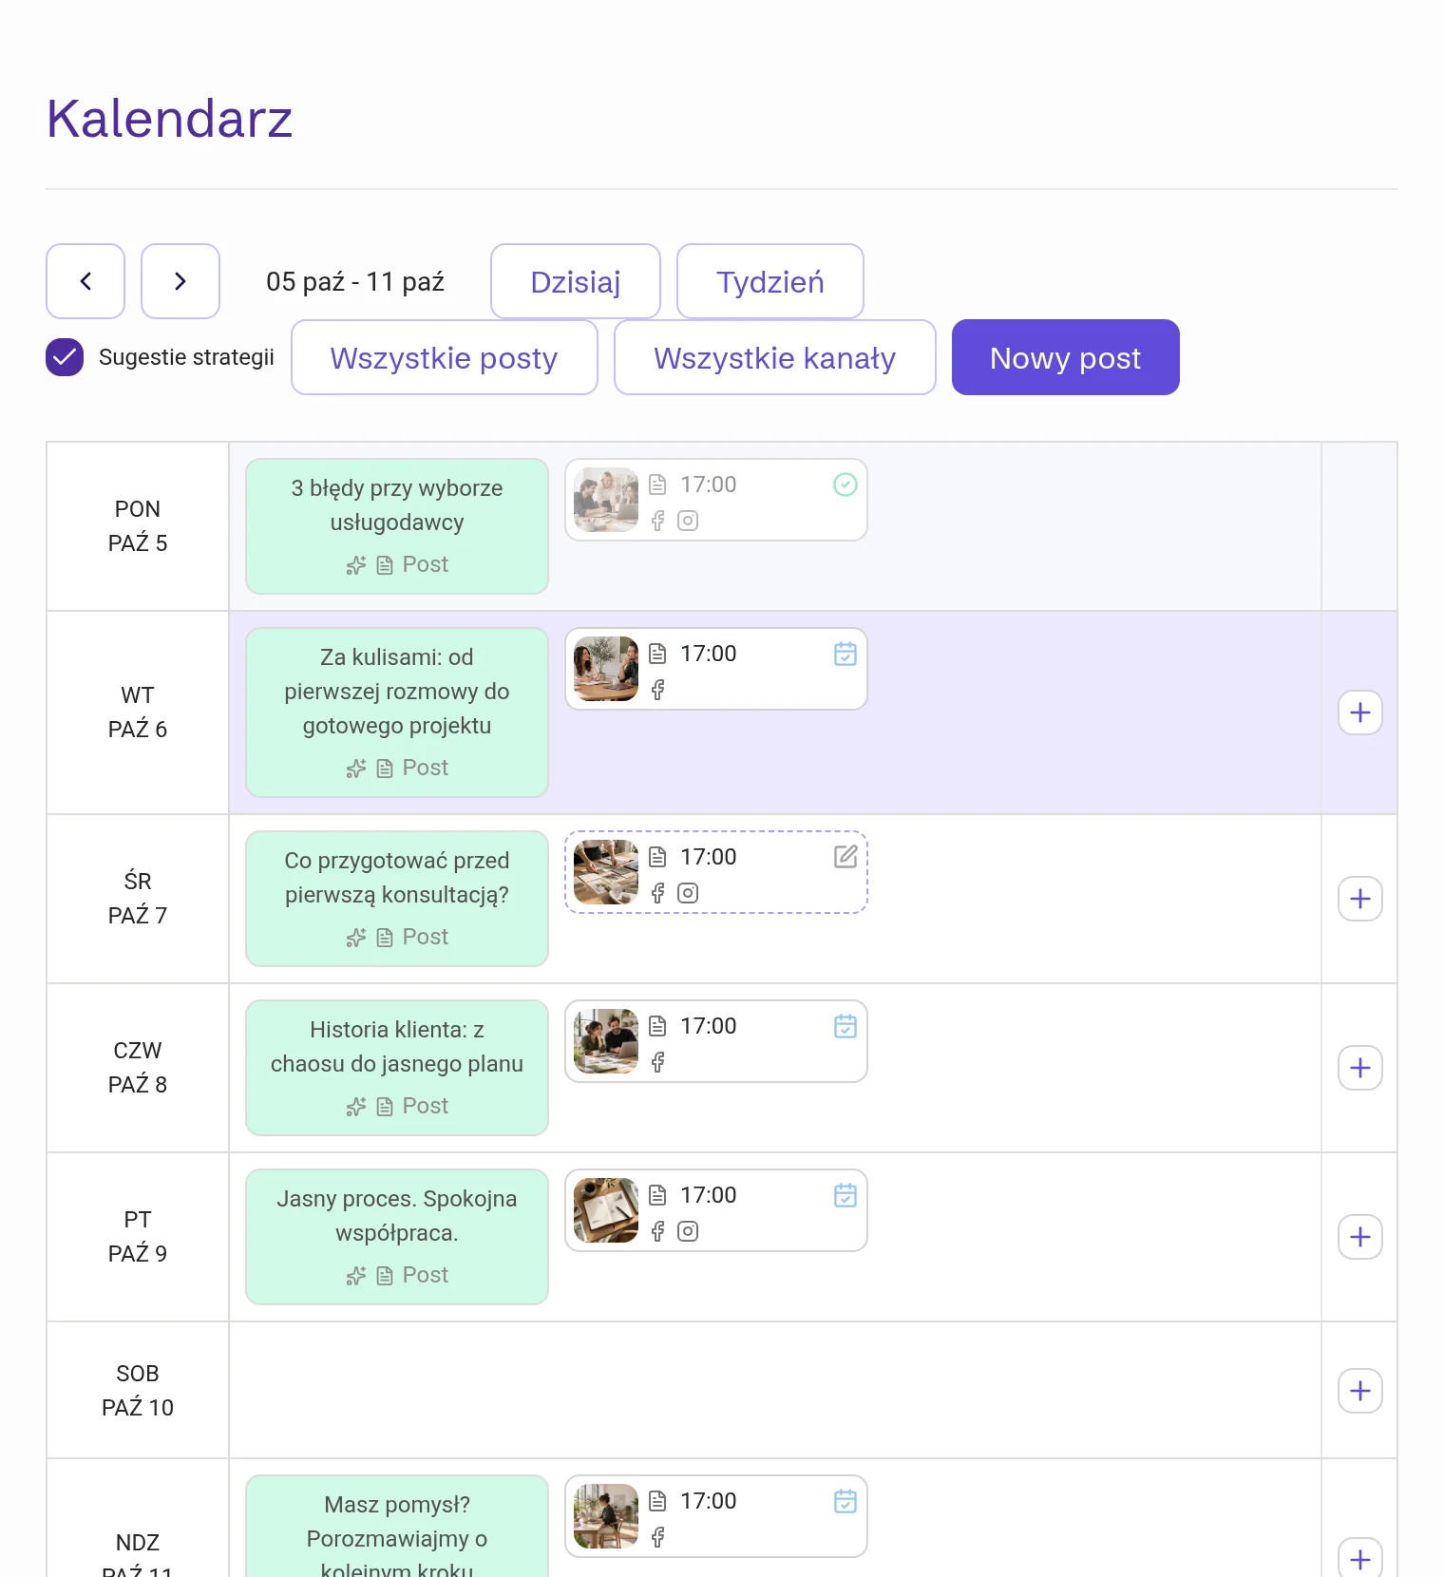Click the date range 05 paź - 11 paź

[x=355, y=282]
